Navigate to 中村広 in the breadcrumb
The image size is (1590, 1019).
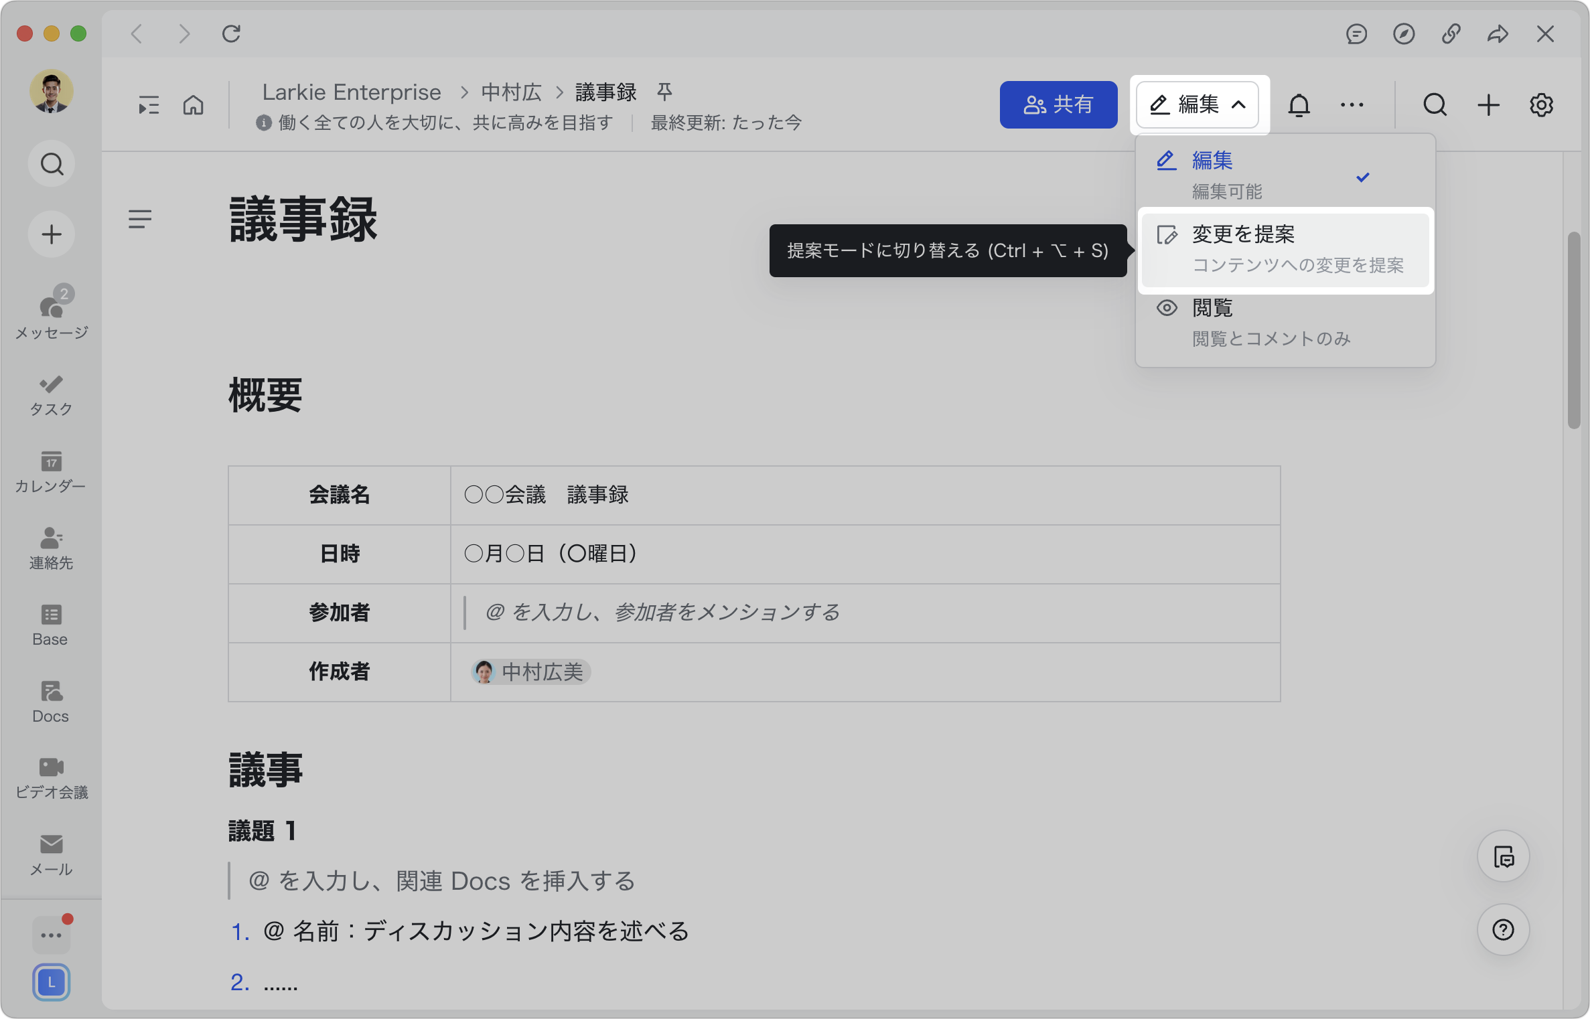pos(510,92)
